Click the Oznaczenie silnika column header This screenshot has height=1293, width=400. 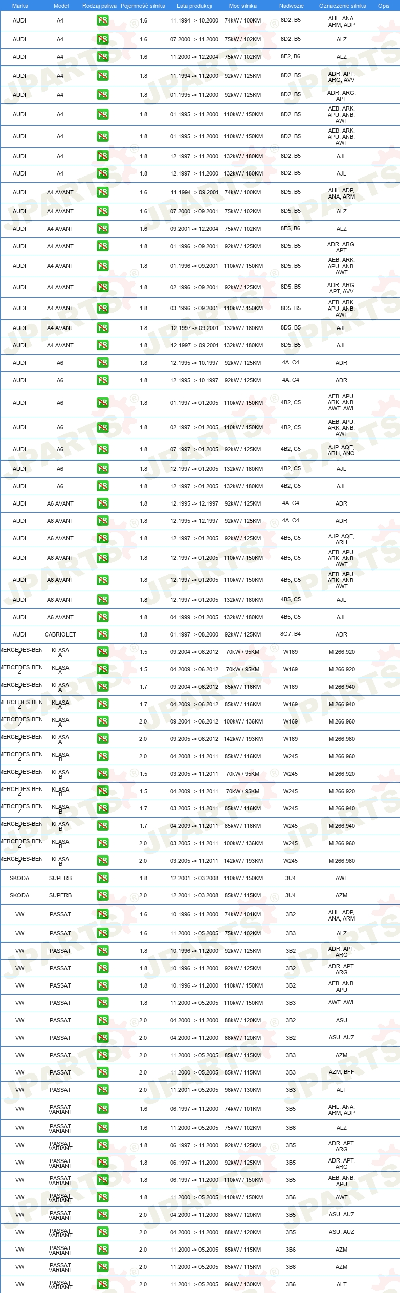tap(342, 6)
